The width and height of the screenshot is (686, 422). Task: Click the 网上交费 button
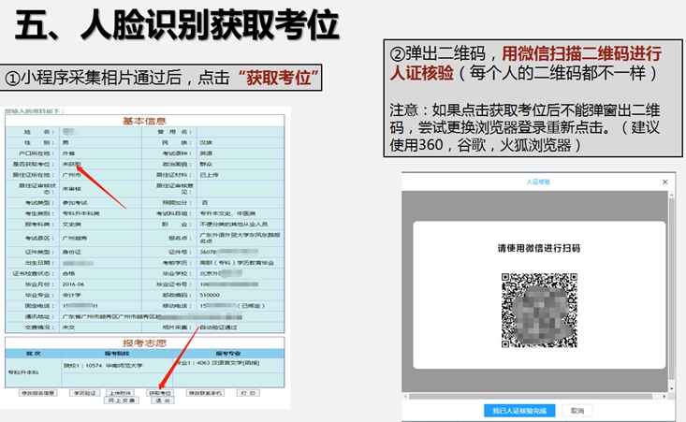(121, 400)
